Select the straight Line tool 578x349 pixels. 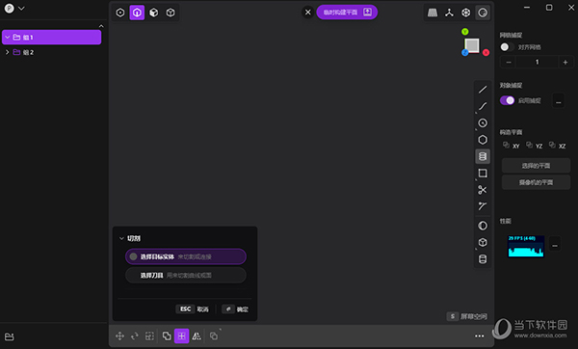tap(483, 90)
